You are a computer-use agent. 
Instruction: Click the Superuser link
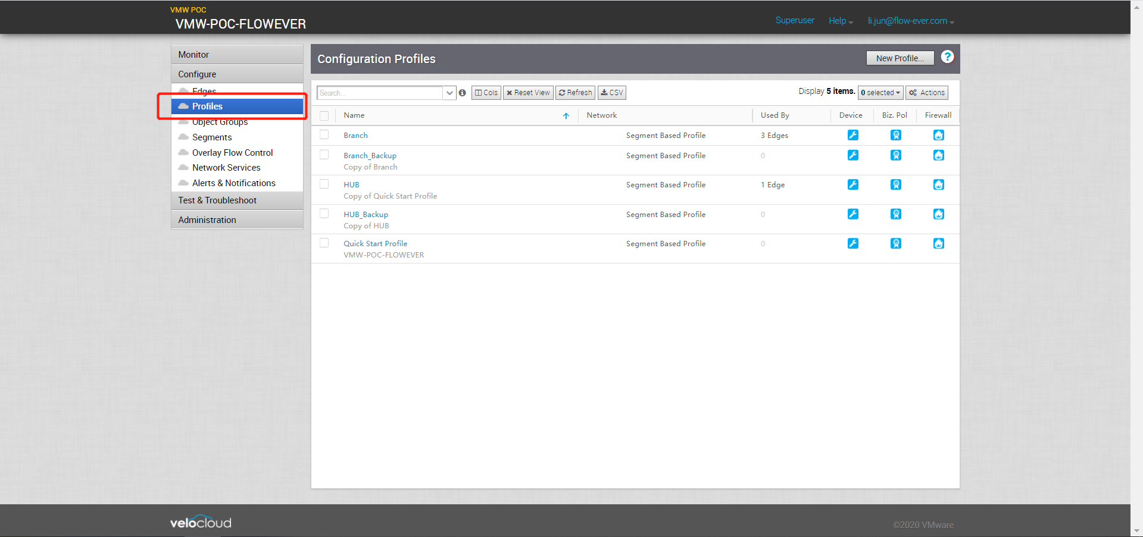795,20
